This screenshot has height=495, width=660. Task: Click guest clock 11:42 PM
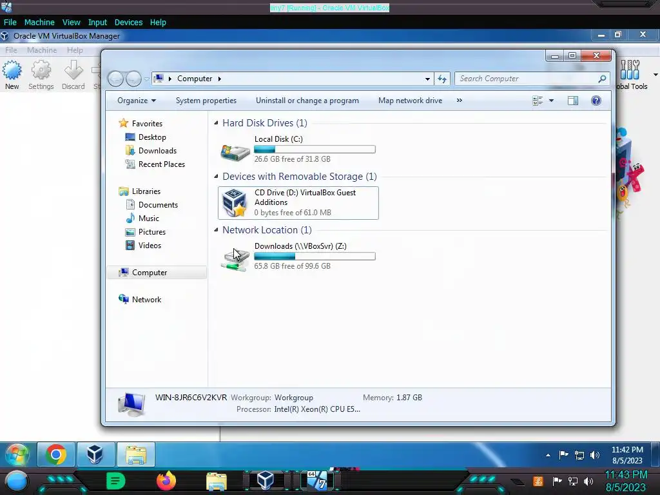click(627, 449)
